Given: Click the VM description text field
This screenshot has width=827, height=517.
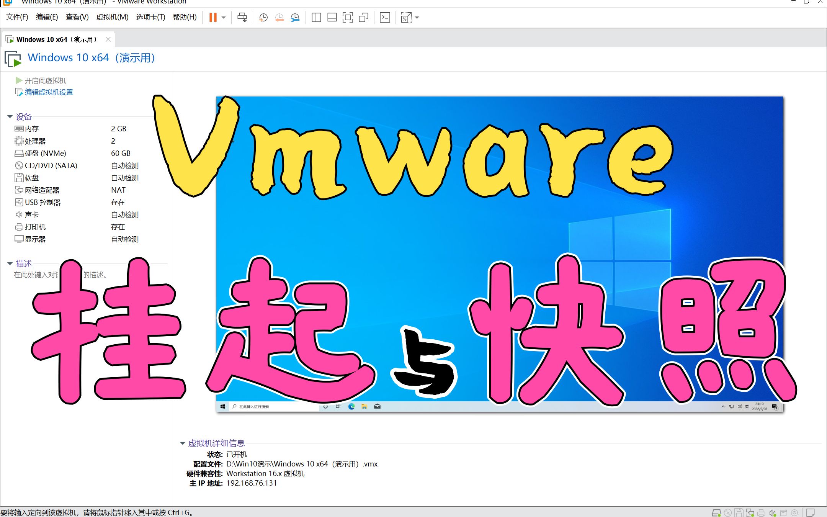Looking at the screenshot, I should coord(60,275).
